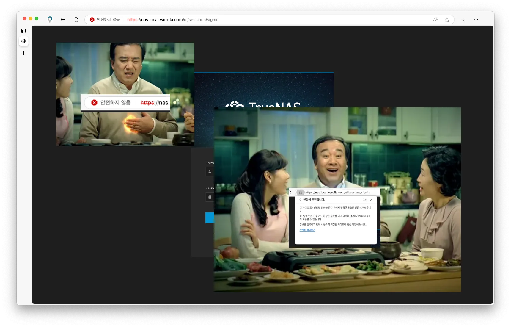Activate the Read Aloud icon in the address bar
This screenshot has height=327, width=511.
(x=435, y=20)
